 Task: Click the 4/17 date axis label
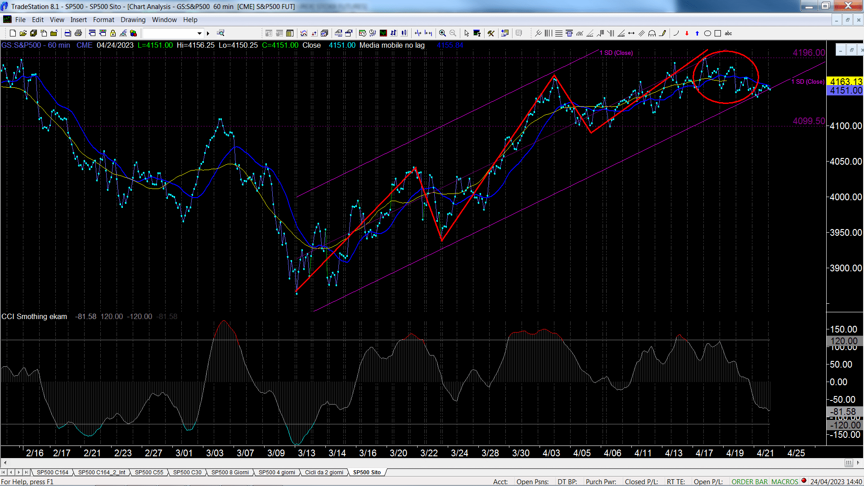click(x=704, y=453)
